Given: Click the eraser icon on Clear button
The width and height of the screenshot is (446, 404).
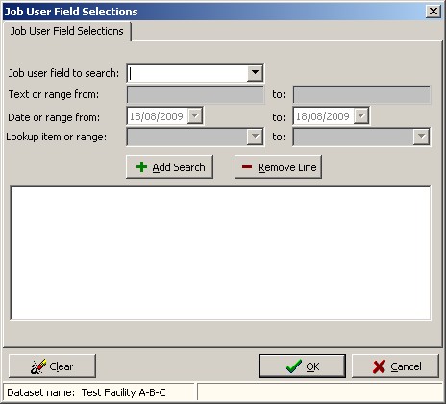Looking at the screenshot, I should 38,366.
